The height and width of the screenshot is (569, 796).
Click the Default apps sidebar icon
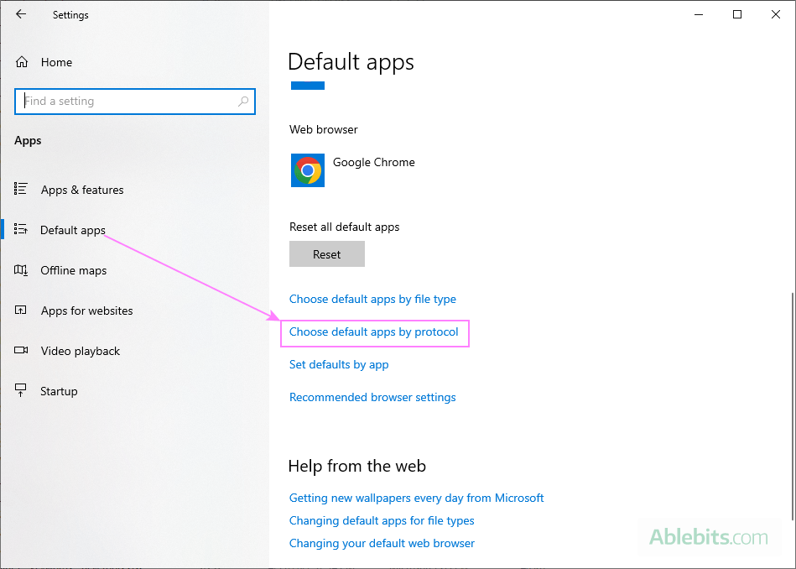(21, 229)
